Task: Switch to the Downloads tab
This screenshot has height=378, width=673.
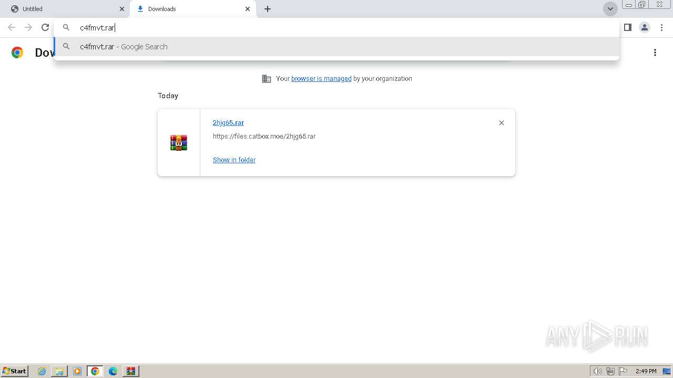Action: [192, 9]
